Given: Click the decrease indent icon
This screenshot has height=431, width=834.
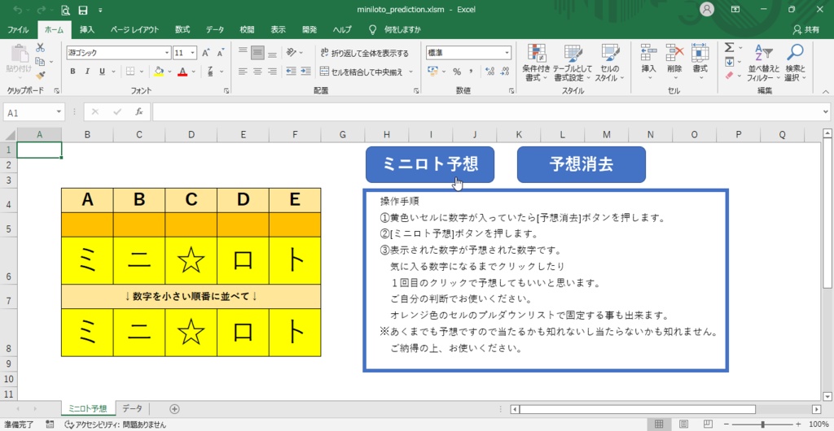Looking at the screenshot, I should coord(291,71).
